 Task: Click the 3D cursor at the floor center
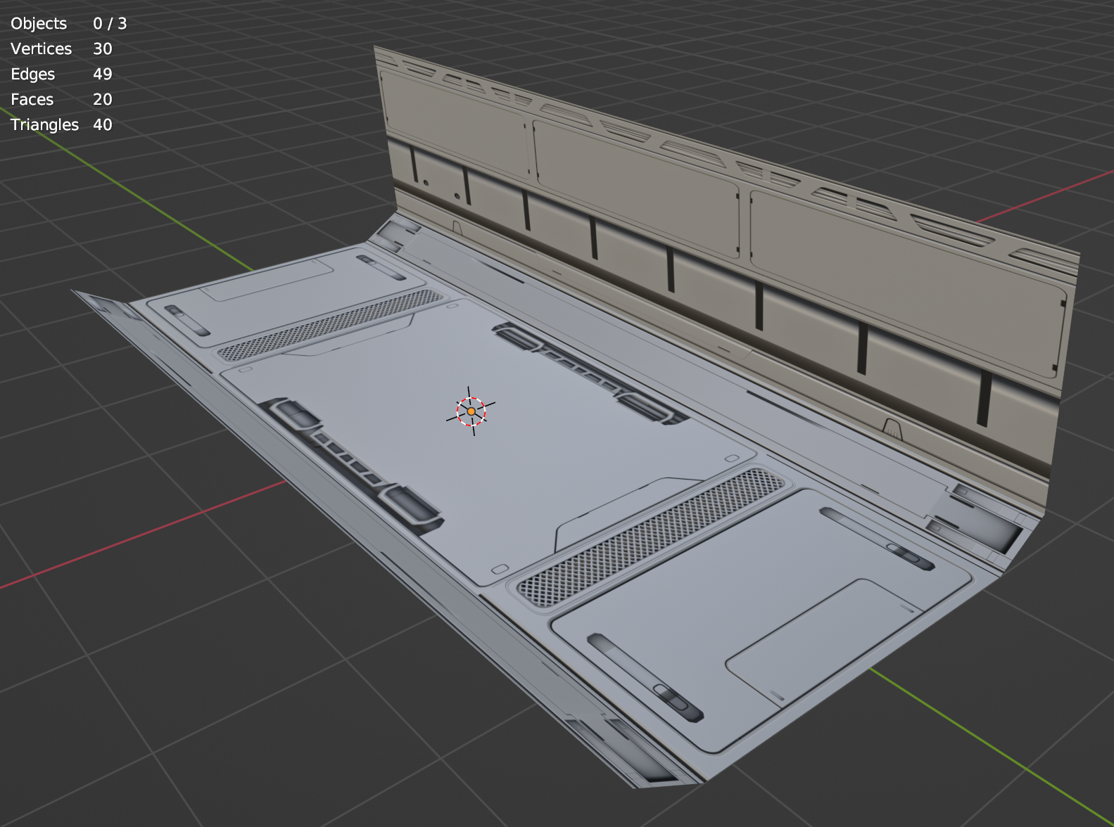(x=471, y=411)
